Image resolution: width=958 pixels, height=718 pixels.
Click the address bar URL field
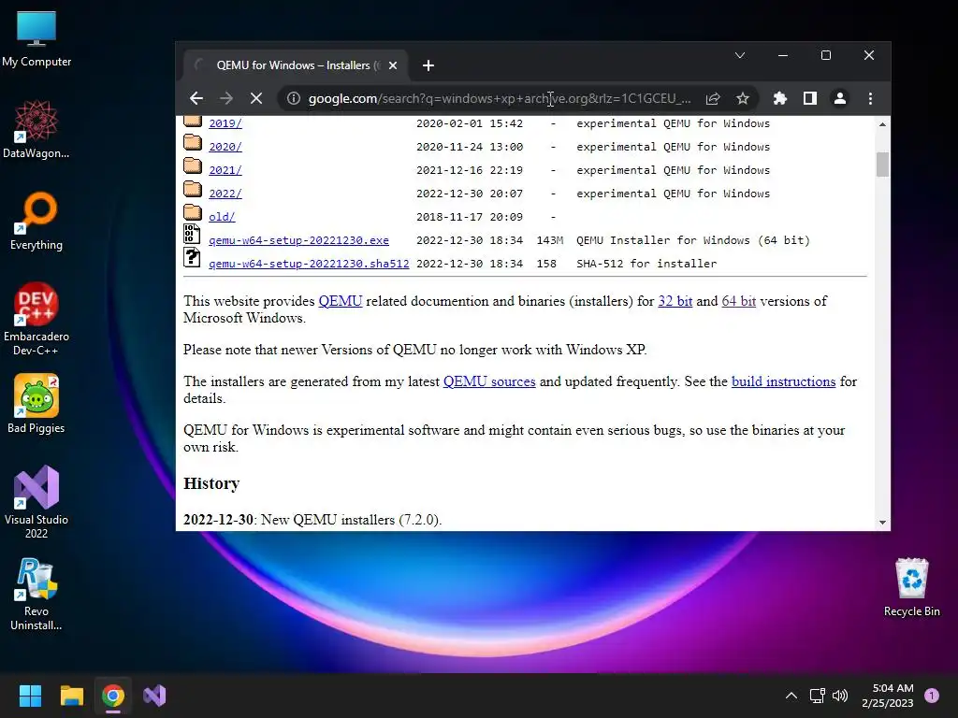[x=500, y=98]
